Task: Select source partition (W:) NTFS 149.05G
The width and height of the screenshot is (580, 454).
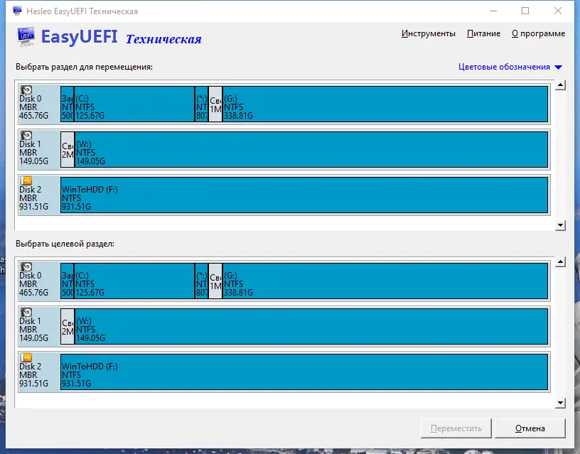Action: (x=311, y=149)
